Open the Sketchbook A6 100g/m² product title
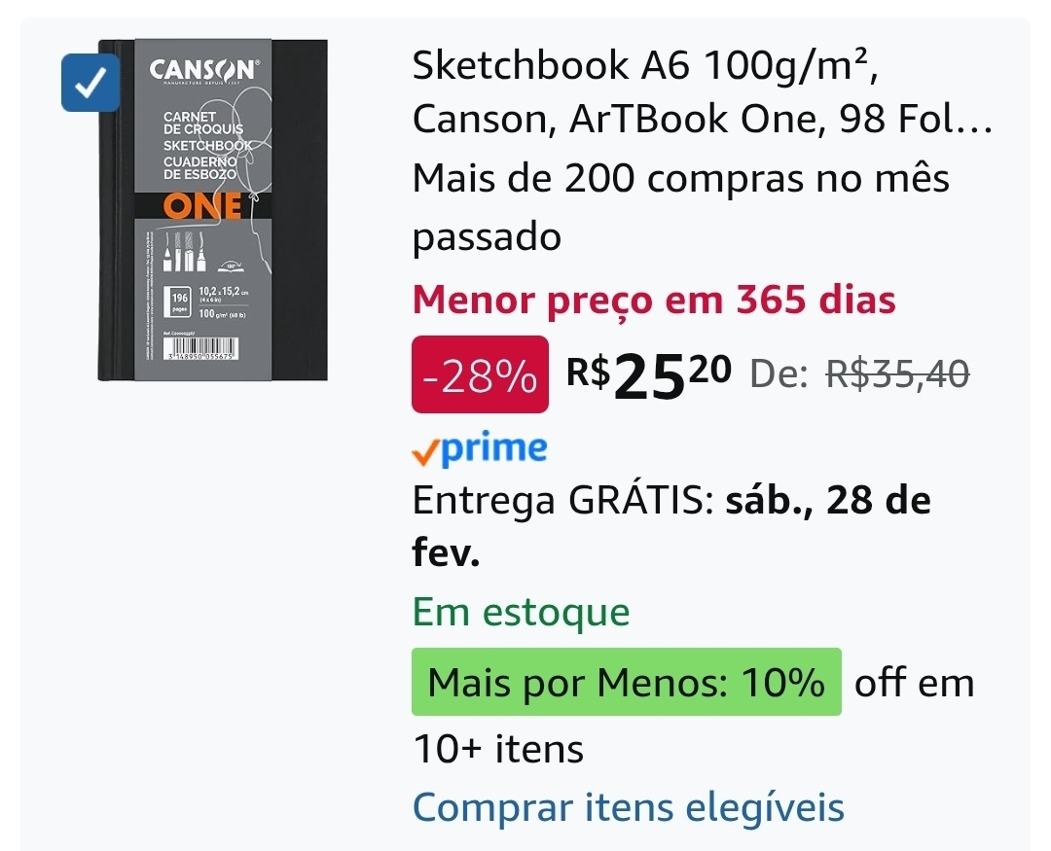The image size is (1051, 851). pos(701,92)
